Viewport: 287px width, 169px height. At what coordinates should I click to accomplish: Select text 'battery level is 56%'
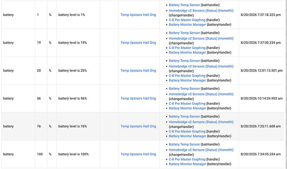(72, 98)
